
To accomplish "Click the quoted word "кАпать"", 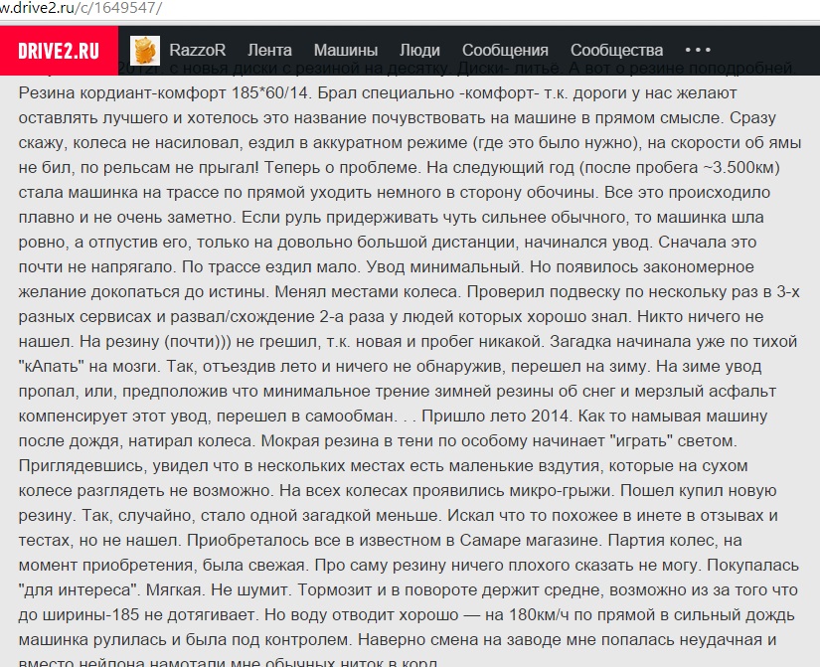I will tap(51, 365).
